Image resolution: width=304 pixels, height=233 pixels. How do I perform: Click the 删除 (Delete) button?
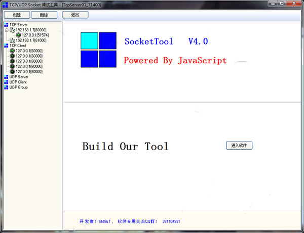(x=44, y=15)
